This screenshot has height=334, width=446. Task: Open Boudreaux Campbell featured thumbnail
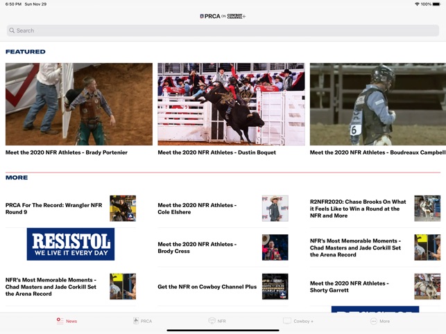point(378,104)
